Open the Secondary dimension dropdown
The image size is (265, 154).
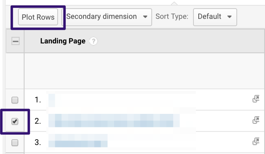(107, 17)
